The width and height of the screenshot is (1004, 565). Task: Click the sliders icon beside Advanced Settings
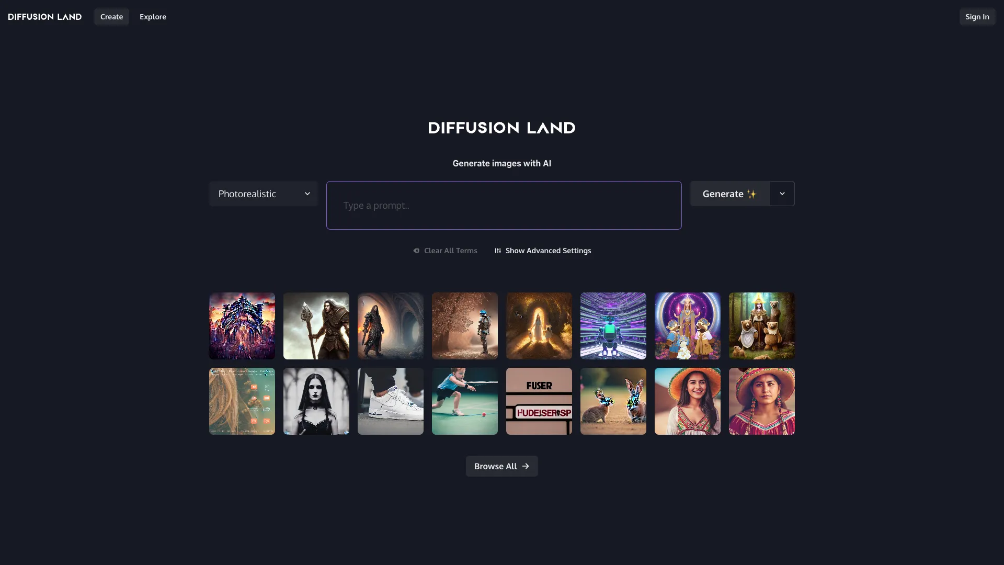point(498,251)
